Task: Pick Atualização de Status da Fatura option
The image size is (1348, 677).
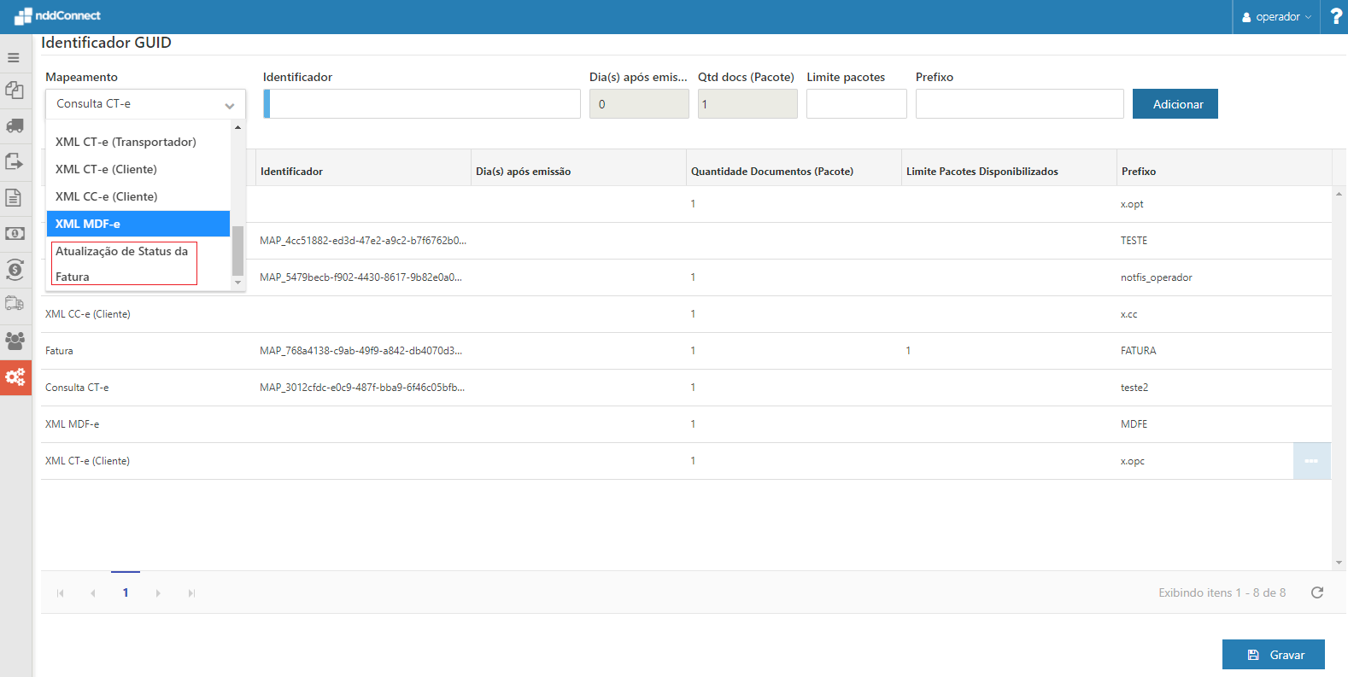Action: (124, 263)
